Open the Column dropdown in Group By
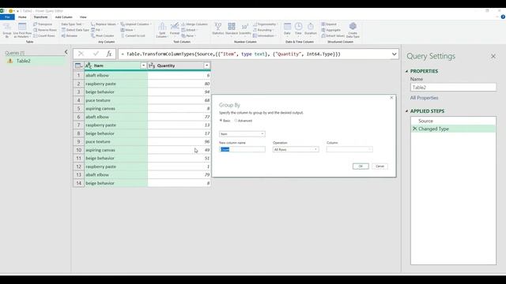The width and height of the screenshot is (506, 284). click(x=349, y=149)
